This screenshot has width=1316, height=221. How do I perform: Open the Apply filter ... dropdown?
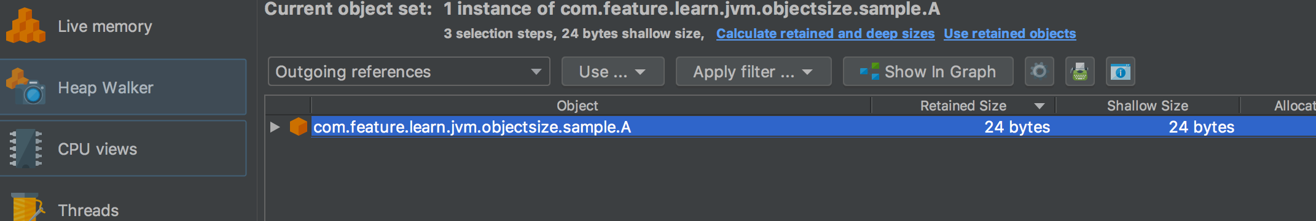[x=753, y=72]
